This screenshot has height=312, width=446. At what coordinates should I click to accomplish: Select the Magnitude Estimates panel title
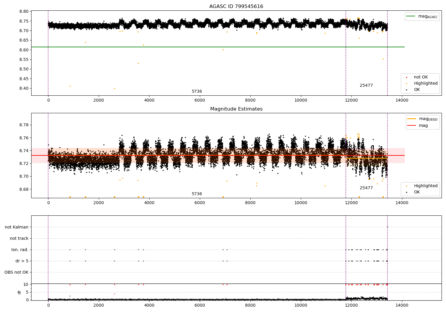(x=236, y=109)
